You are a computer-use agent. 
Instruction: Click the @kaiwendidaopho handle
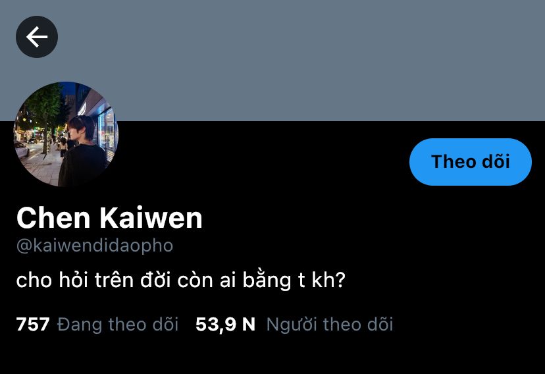click(x=95, y=246)
